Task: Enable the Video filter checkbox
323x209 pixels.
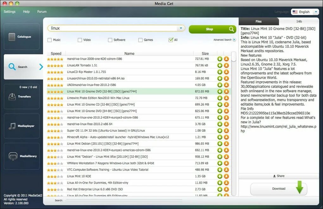Action: point(80,40)
